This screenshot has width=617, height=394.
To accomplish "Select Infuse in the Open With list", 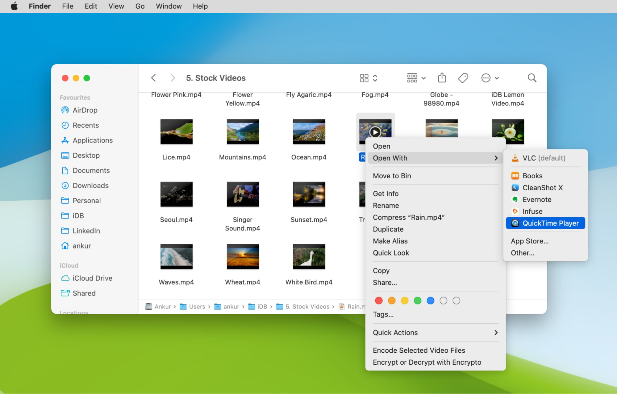I will 532,211.
